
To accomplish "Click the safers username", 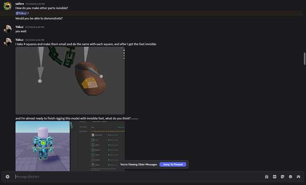I will (20, 4).
